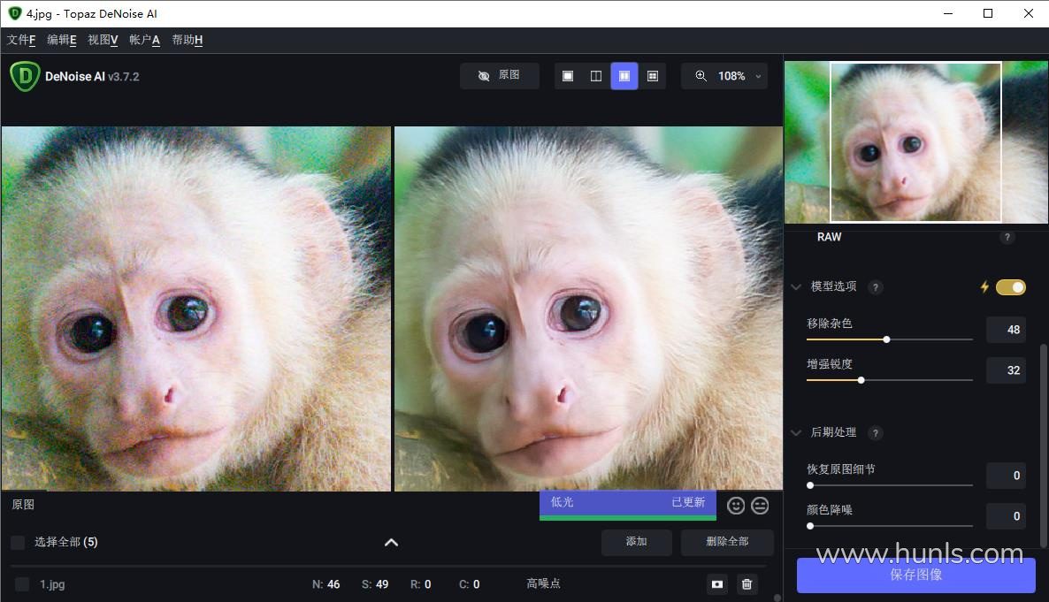Choose the side-by-side view layout icon
The width and height of the screenshot is (1049, 602).
[x=624, y=76]
